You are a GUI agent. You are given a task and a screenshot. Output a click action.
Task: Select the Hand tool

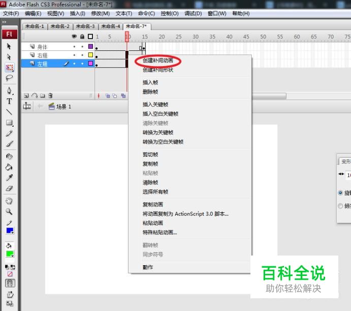[9, 201]
